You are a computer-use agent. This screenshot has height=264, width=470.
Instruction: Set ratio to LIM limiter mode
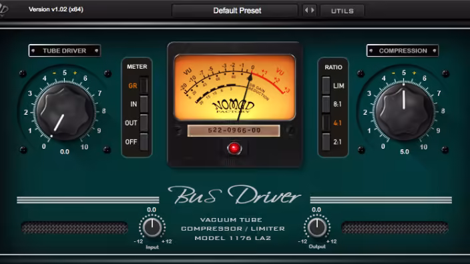(326, 85)
